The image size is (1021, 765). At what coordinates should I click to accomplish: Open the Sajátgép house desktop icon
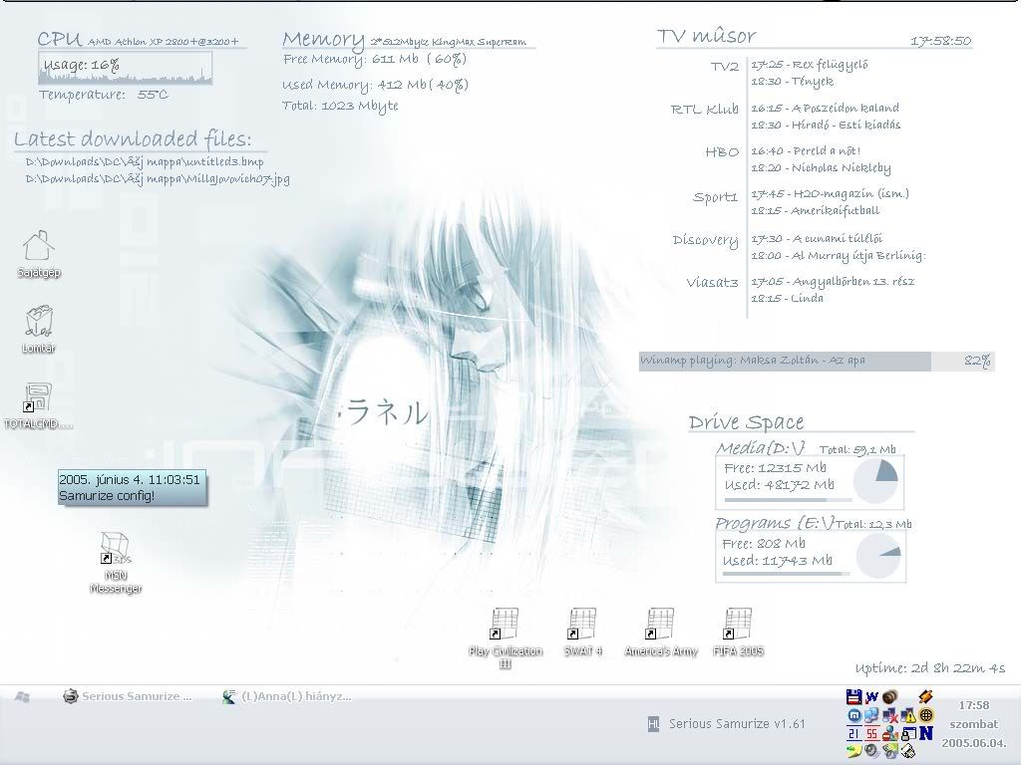[38, 247]
